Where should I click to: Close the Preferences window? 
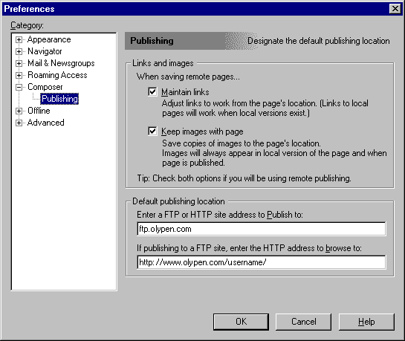[395, 9]
